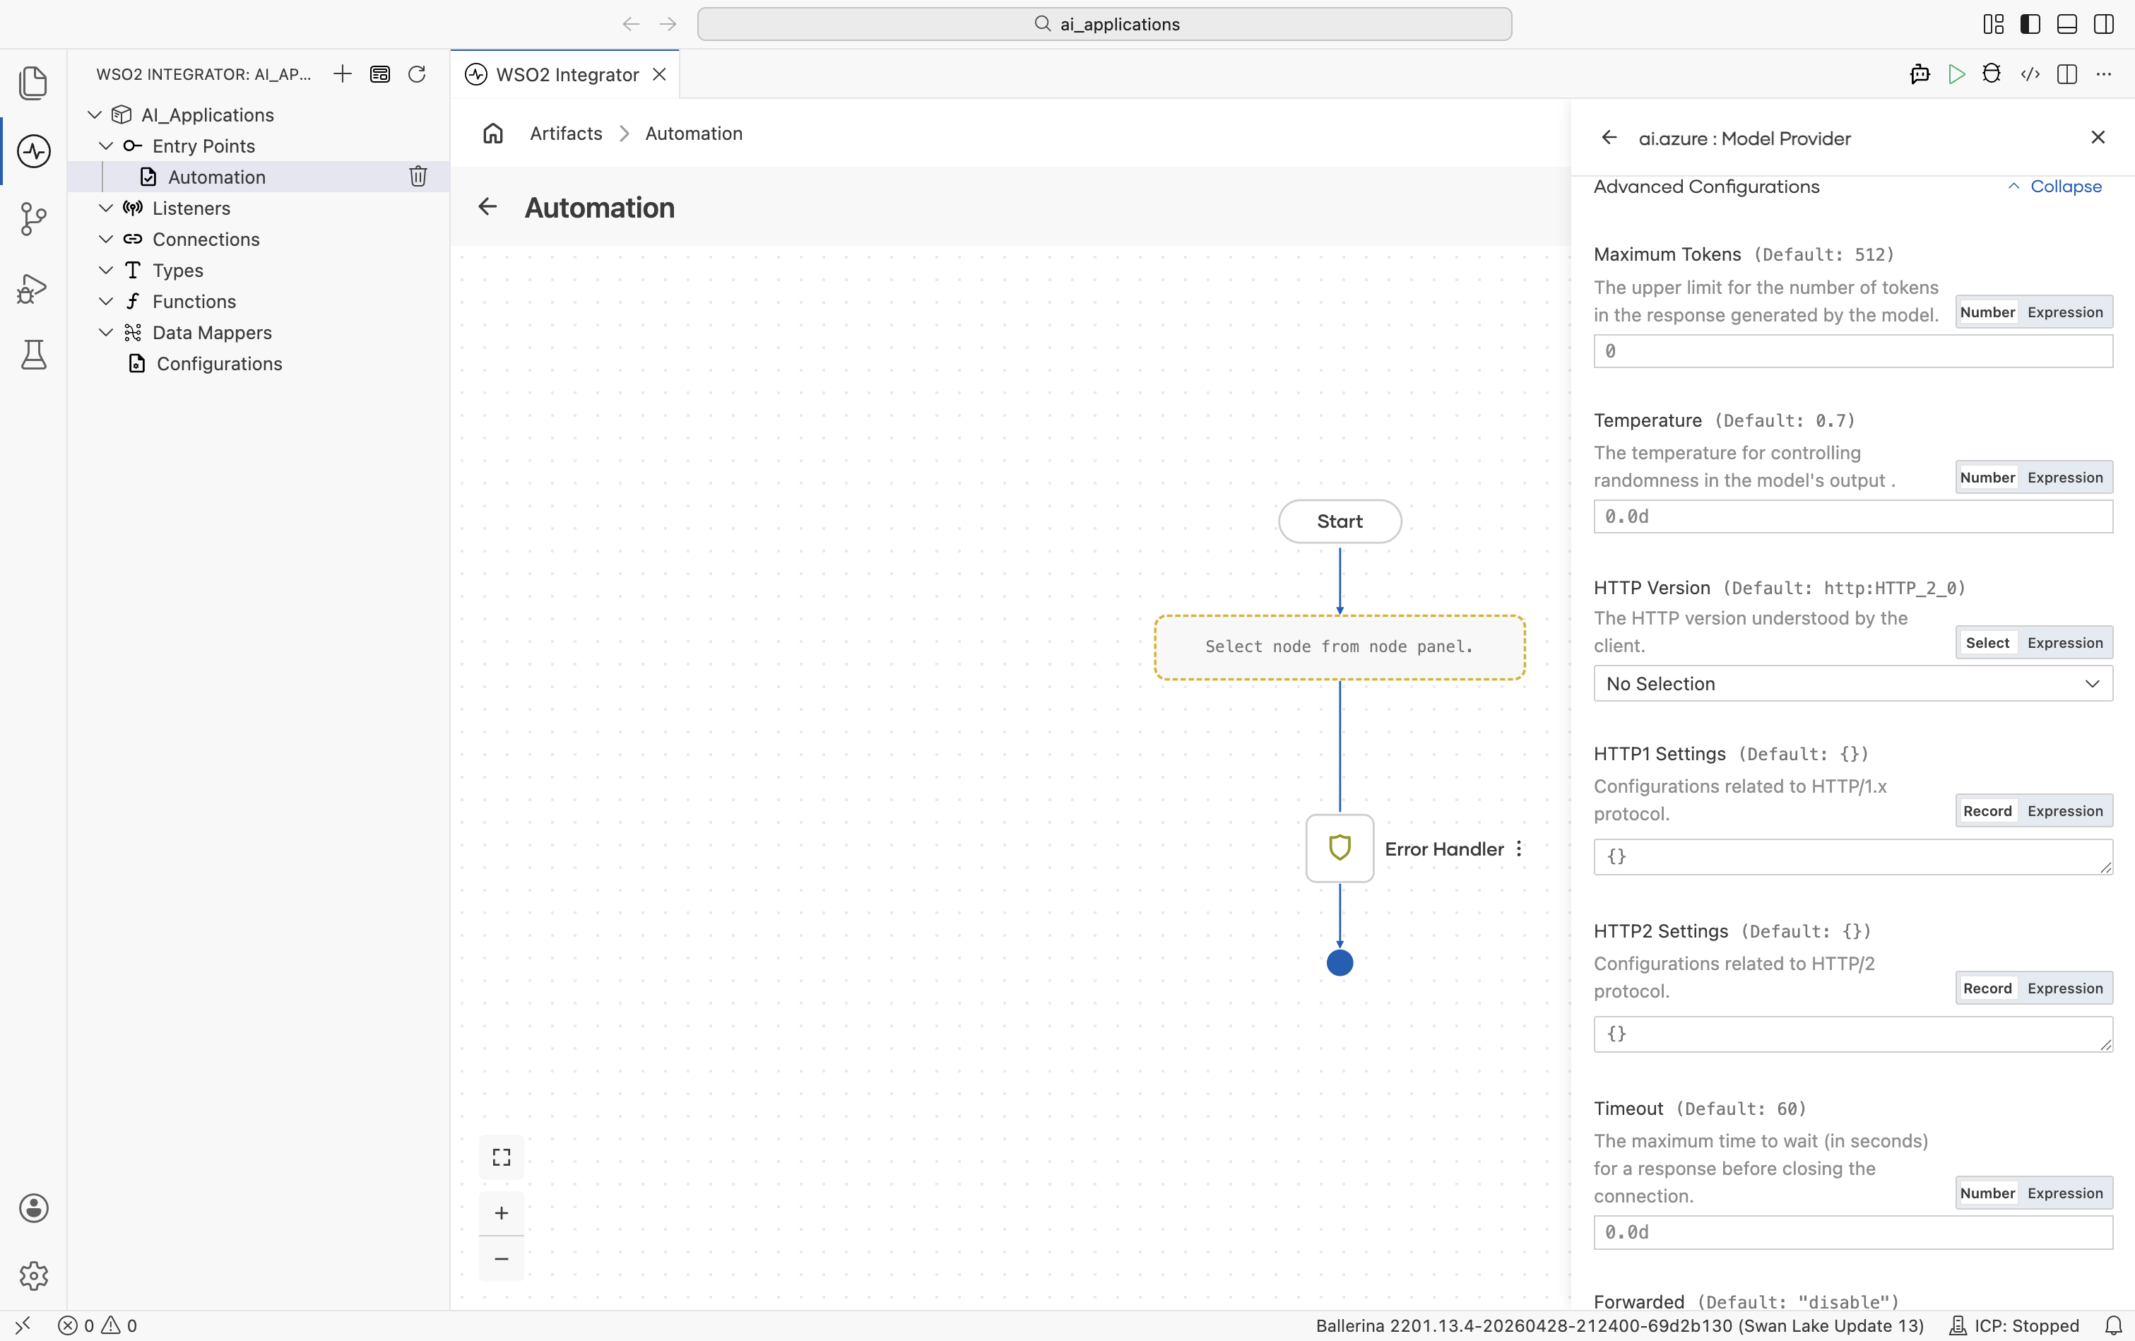Viewport: 2135px width, 1341px height.
Task: Split editor right icon
Action: tap(2066, 73)
